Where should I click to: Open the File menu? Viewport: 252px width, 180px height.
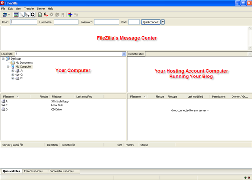(x=3, y=9)
